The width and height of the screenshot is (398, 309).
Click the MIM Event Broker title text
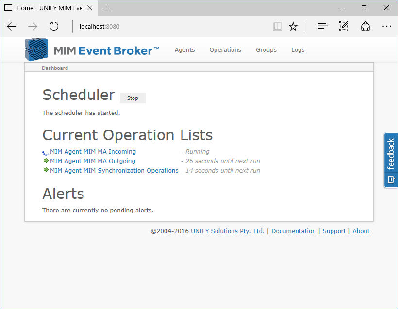coord(107,51)
